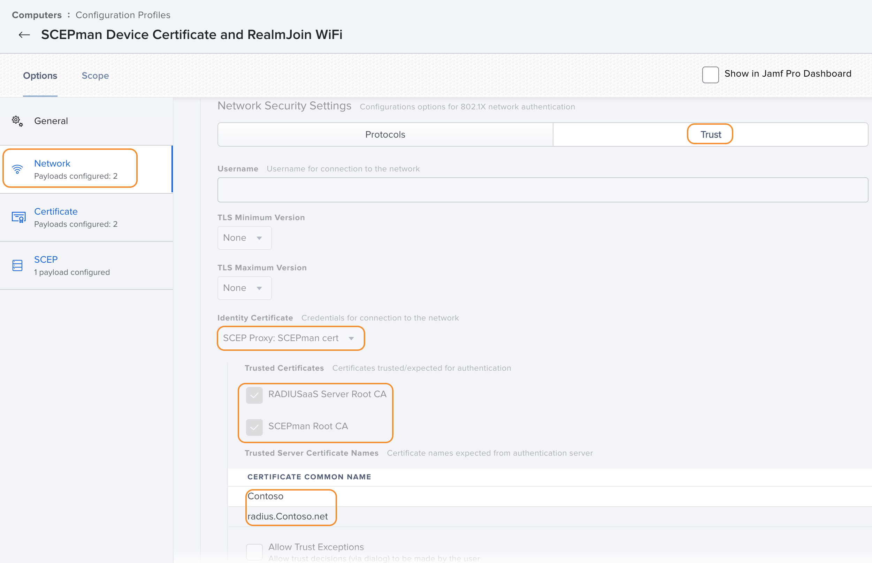
Task: Switch to the Protocols tab
Action: (x=385, y=134)
